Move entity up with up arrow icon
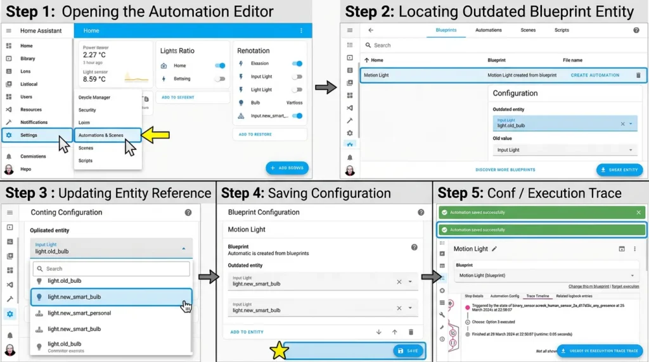This screenshot has height=362, width=649. click(x=394, y=332)
